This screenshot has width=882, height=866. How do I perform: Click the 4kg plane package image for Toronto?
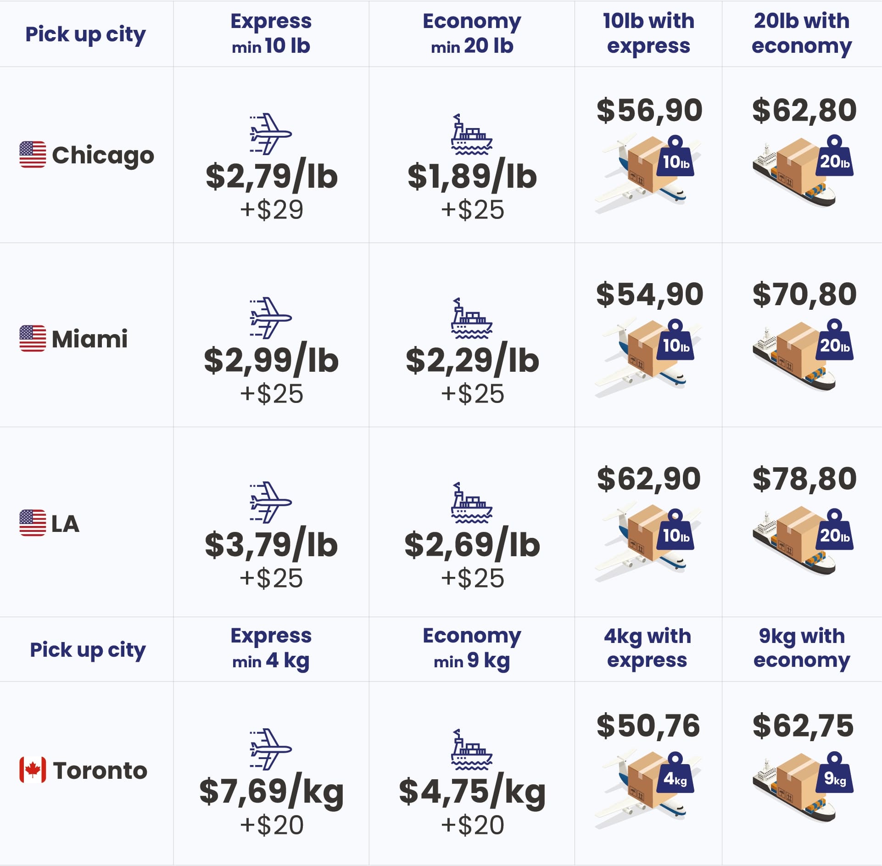[648, 790]
